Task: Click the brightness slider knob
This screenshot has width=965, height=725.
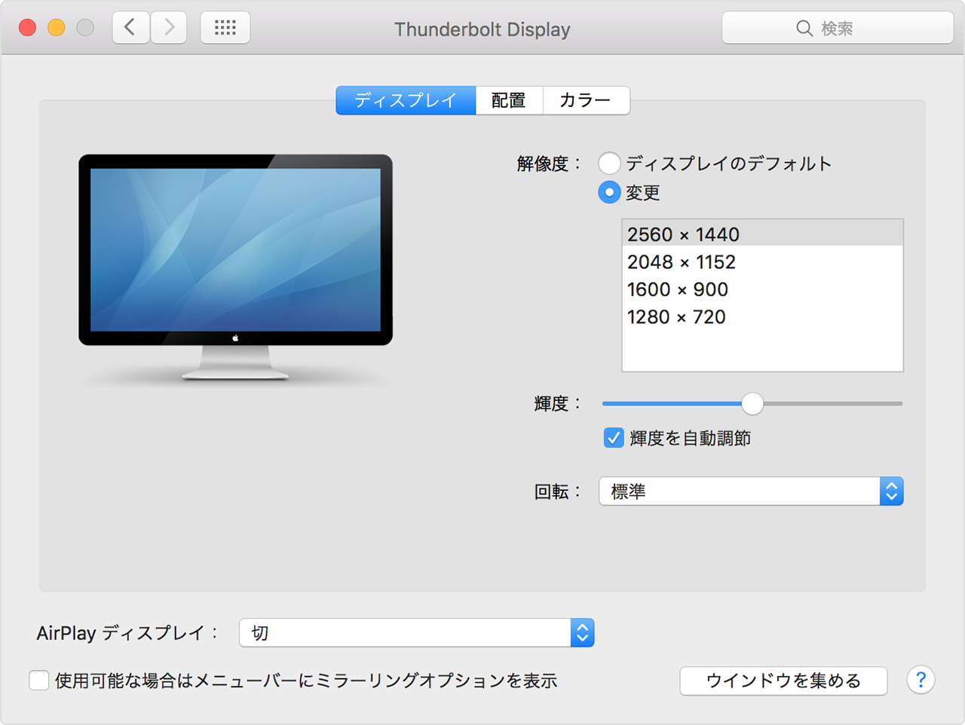Action: pos(752,404)
